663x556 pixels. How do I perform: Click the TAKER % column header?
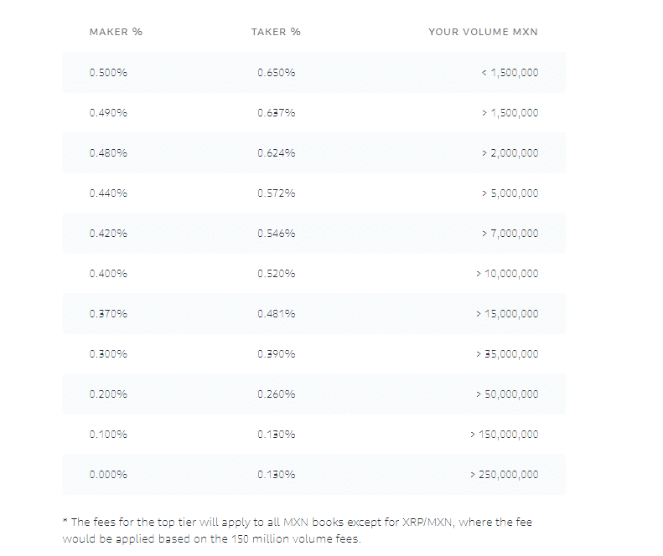(276, 32)
